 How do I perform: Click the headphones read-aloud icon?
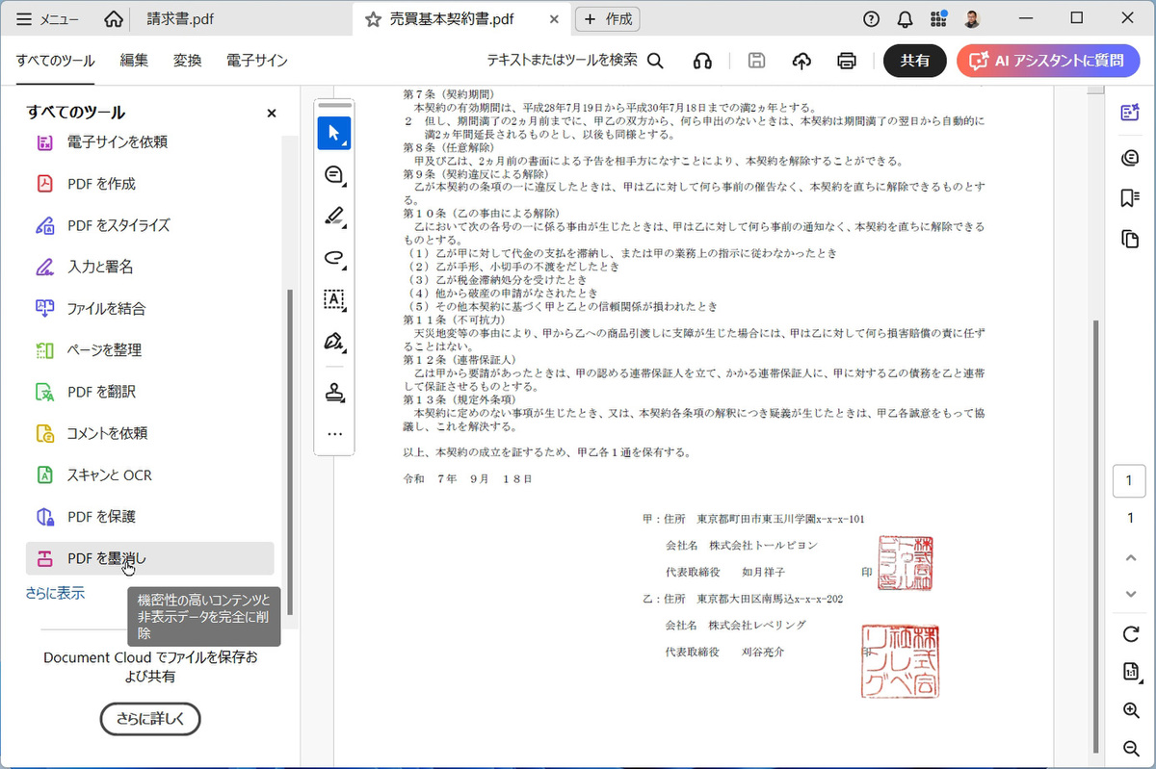(702, 61)
